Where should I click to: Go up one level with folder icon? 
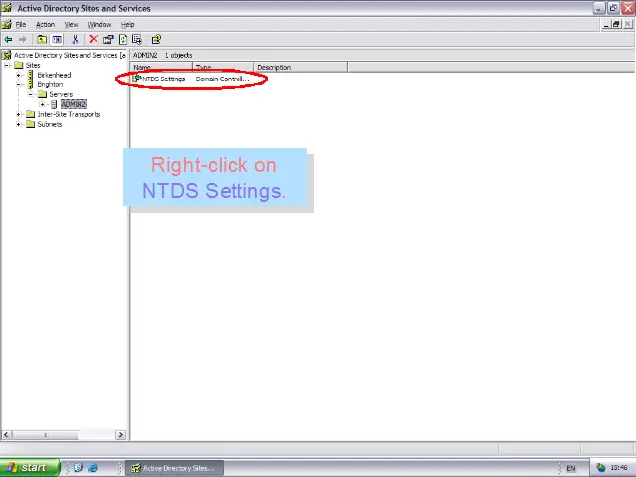(x=42, y=40)
